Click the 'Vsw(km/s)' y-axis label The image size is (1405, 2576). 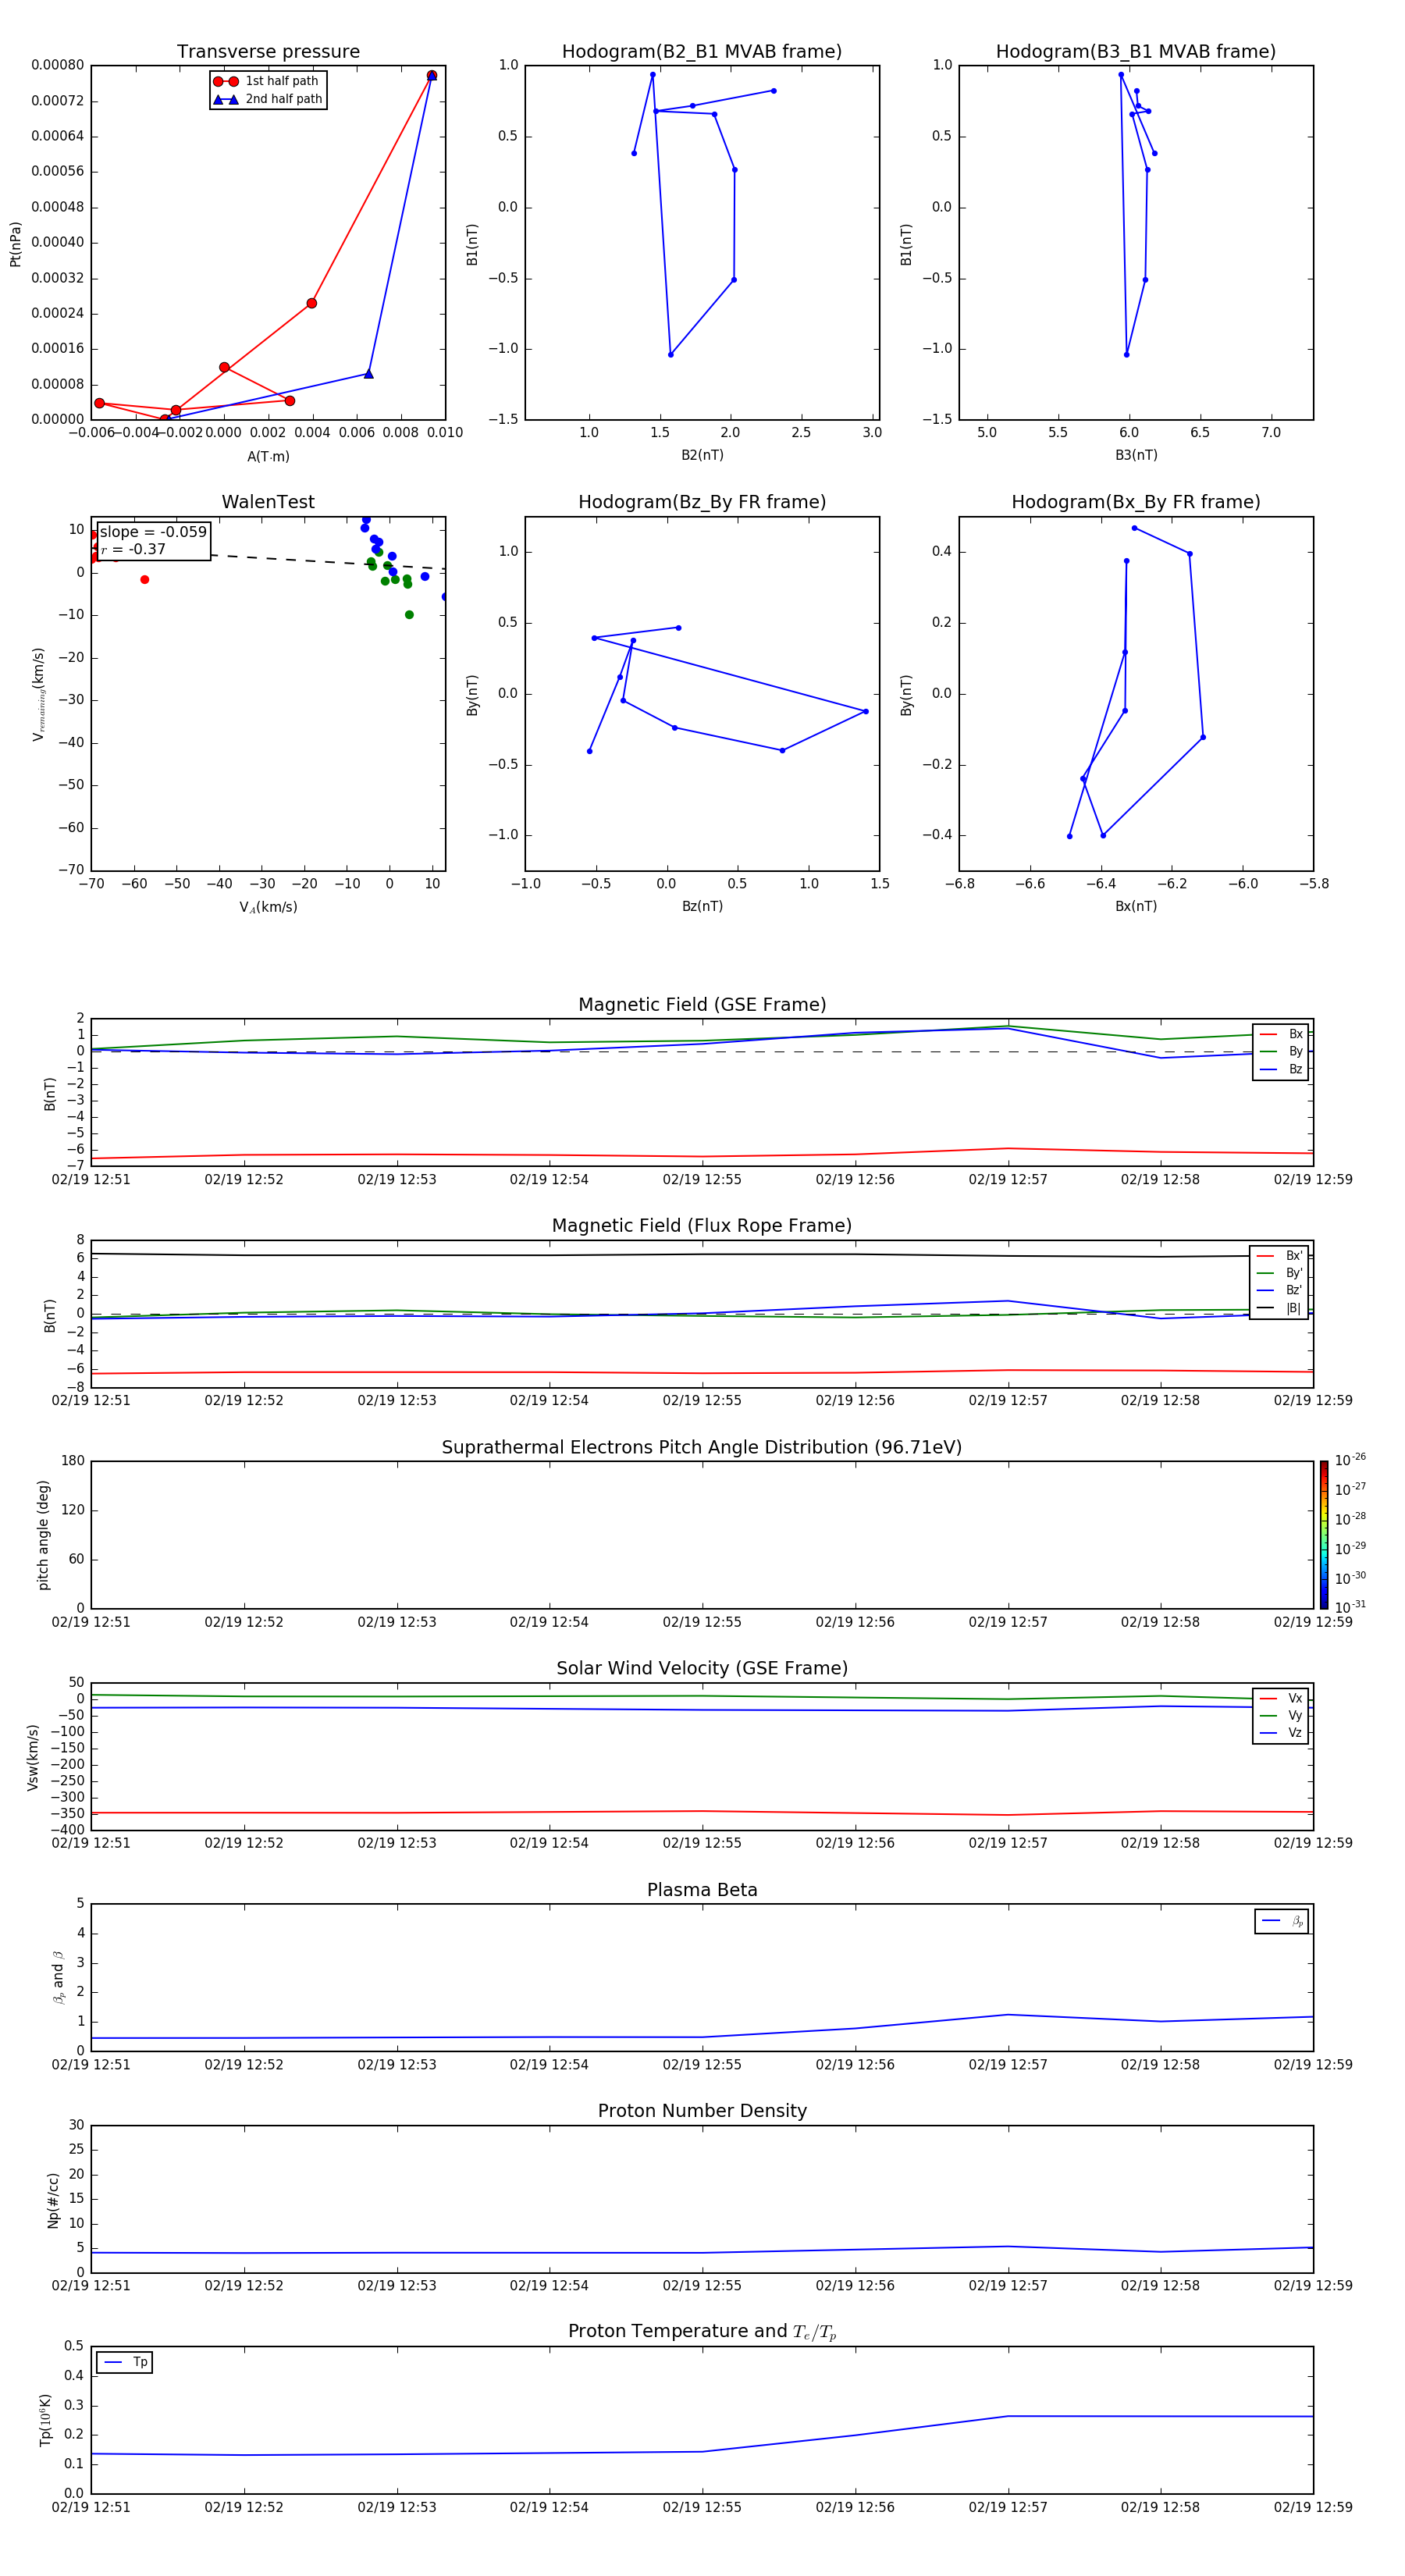pyautogui.click(x=33, y=1757)
